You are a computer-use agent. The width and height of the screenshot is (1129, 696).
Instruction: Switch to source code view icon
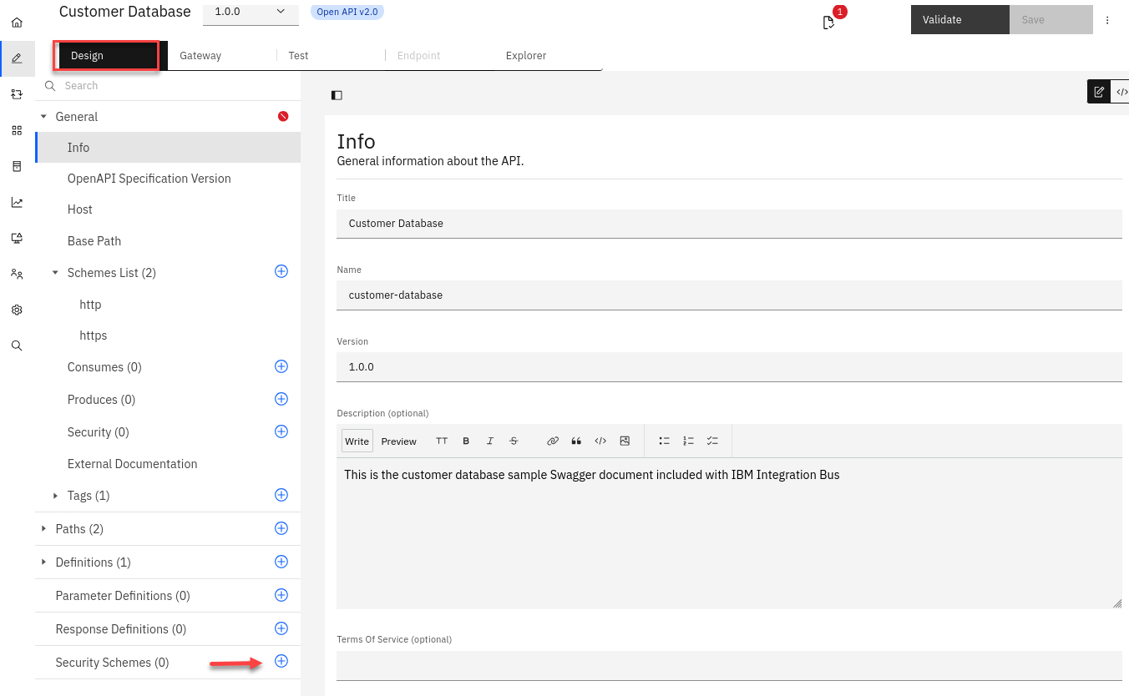(1121, 92)
